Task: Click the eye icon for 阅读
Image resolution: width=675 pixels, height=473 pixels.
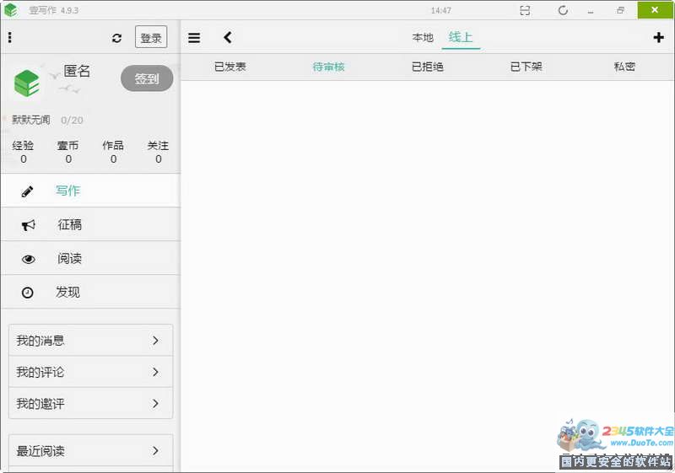Action: (29, 259)
